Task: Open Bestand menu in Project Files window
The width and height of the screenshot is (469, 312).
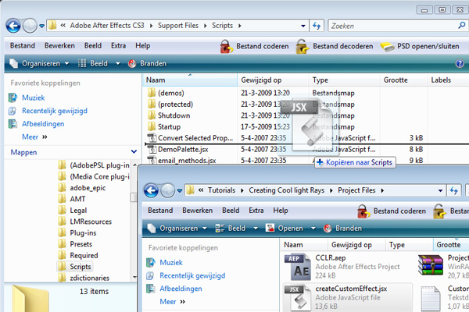Action: [160, 211]
